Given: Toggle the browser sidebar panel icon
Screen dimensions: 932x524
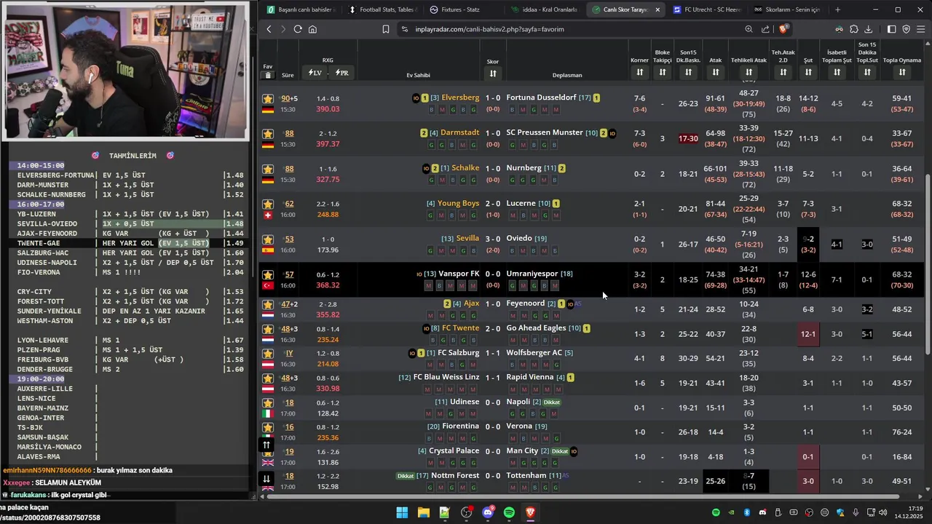Looking at the screenshot, I should [x=891, y=29].
